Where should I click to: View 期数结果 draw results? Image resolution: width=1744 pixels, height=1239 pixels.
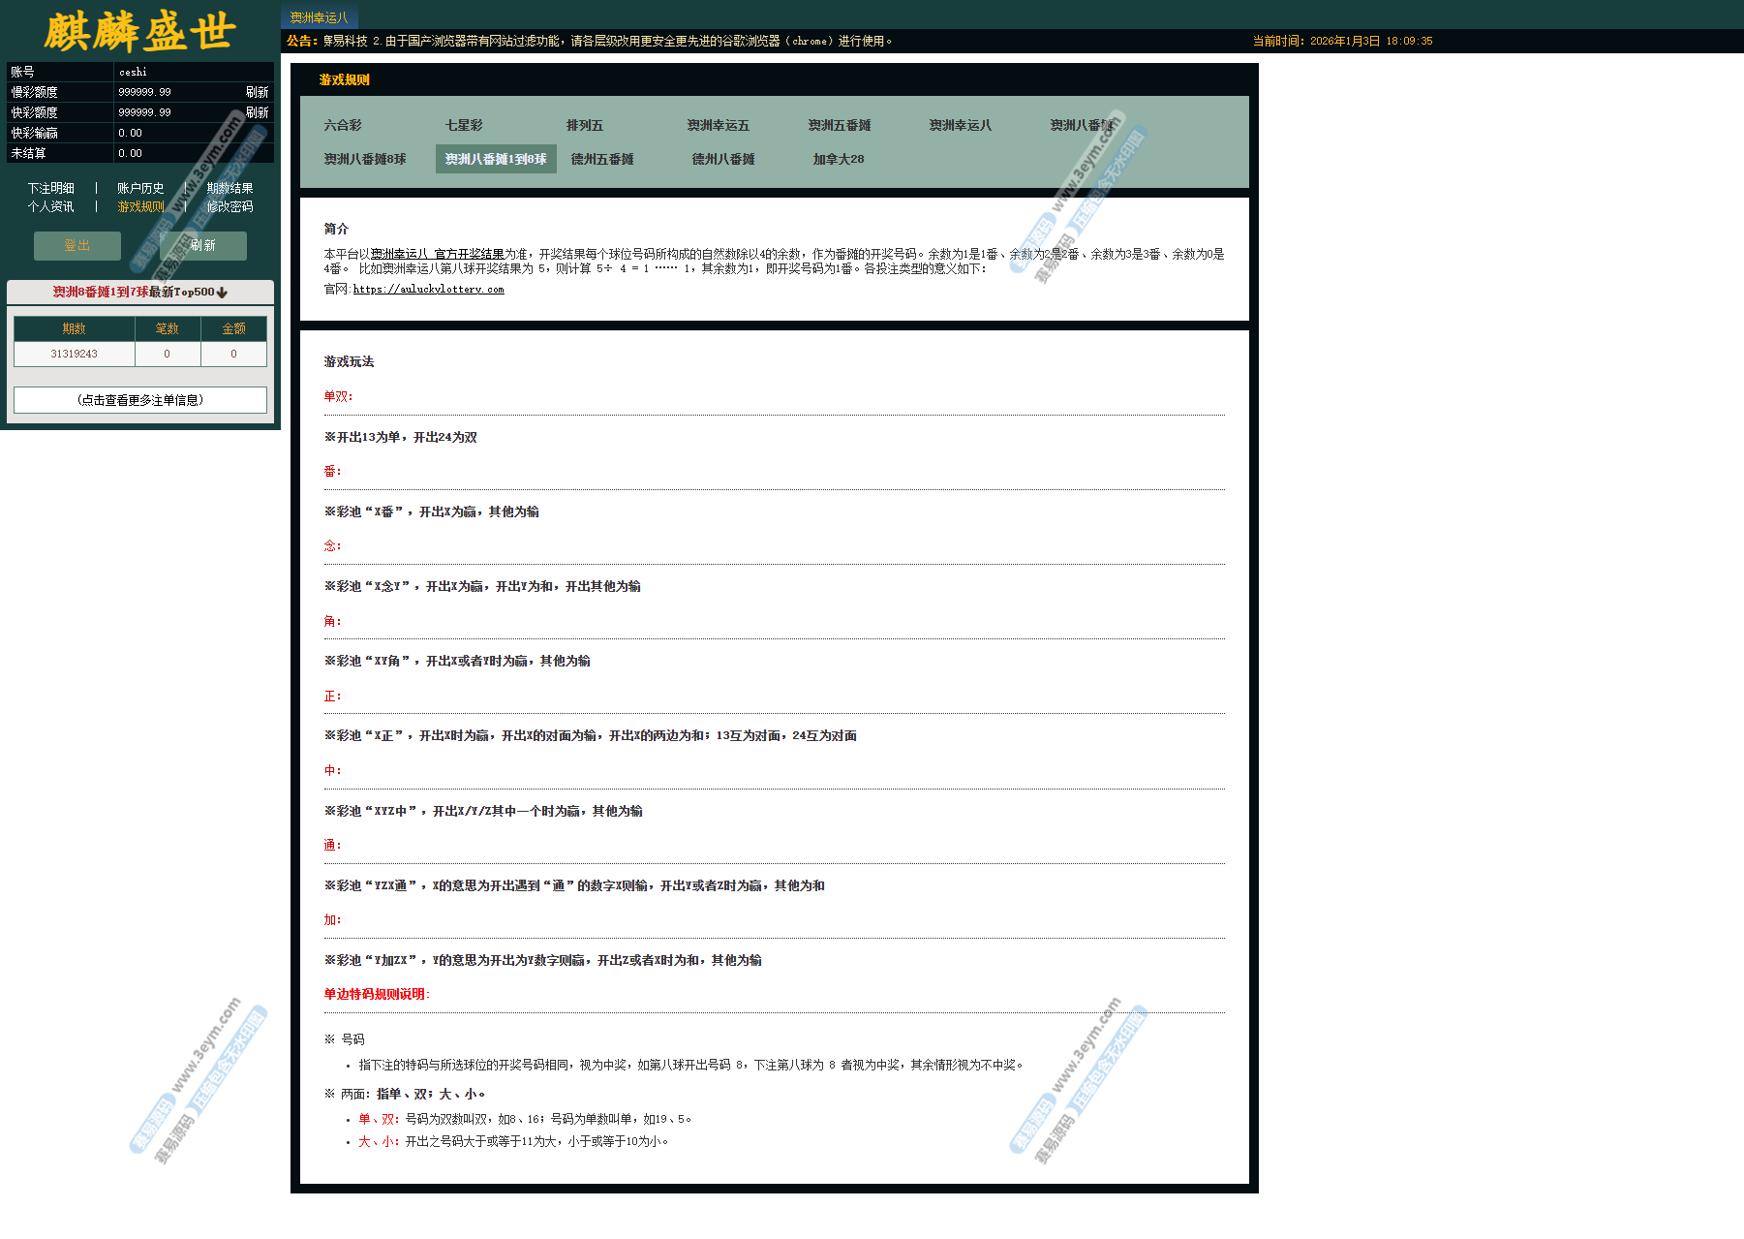pyautogui.click(x=229, y=189)
